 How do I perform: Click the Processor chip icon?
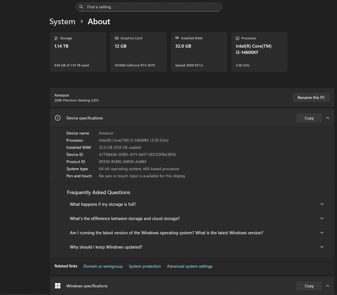pyautogui.click(x=237, y=38)
